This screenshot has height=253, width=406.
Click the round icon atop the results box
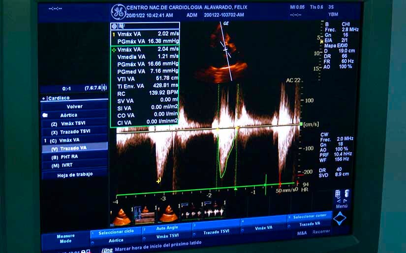[x=114, y=26]
